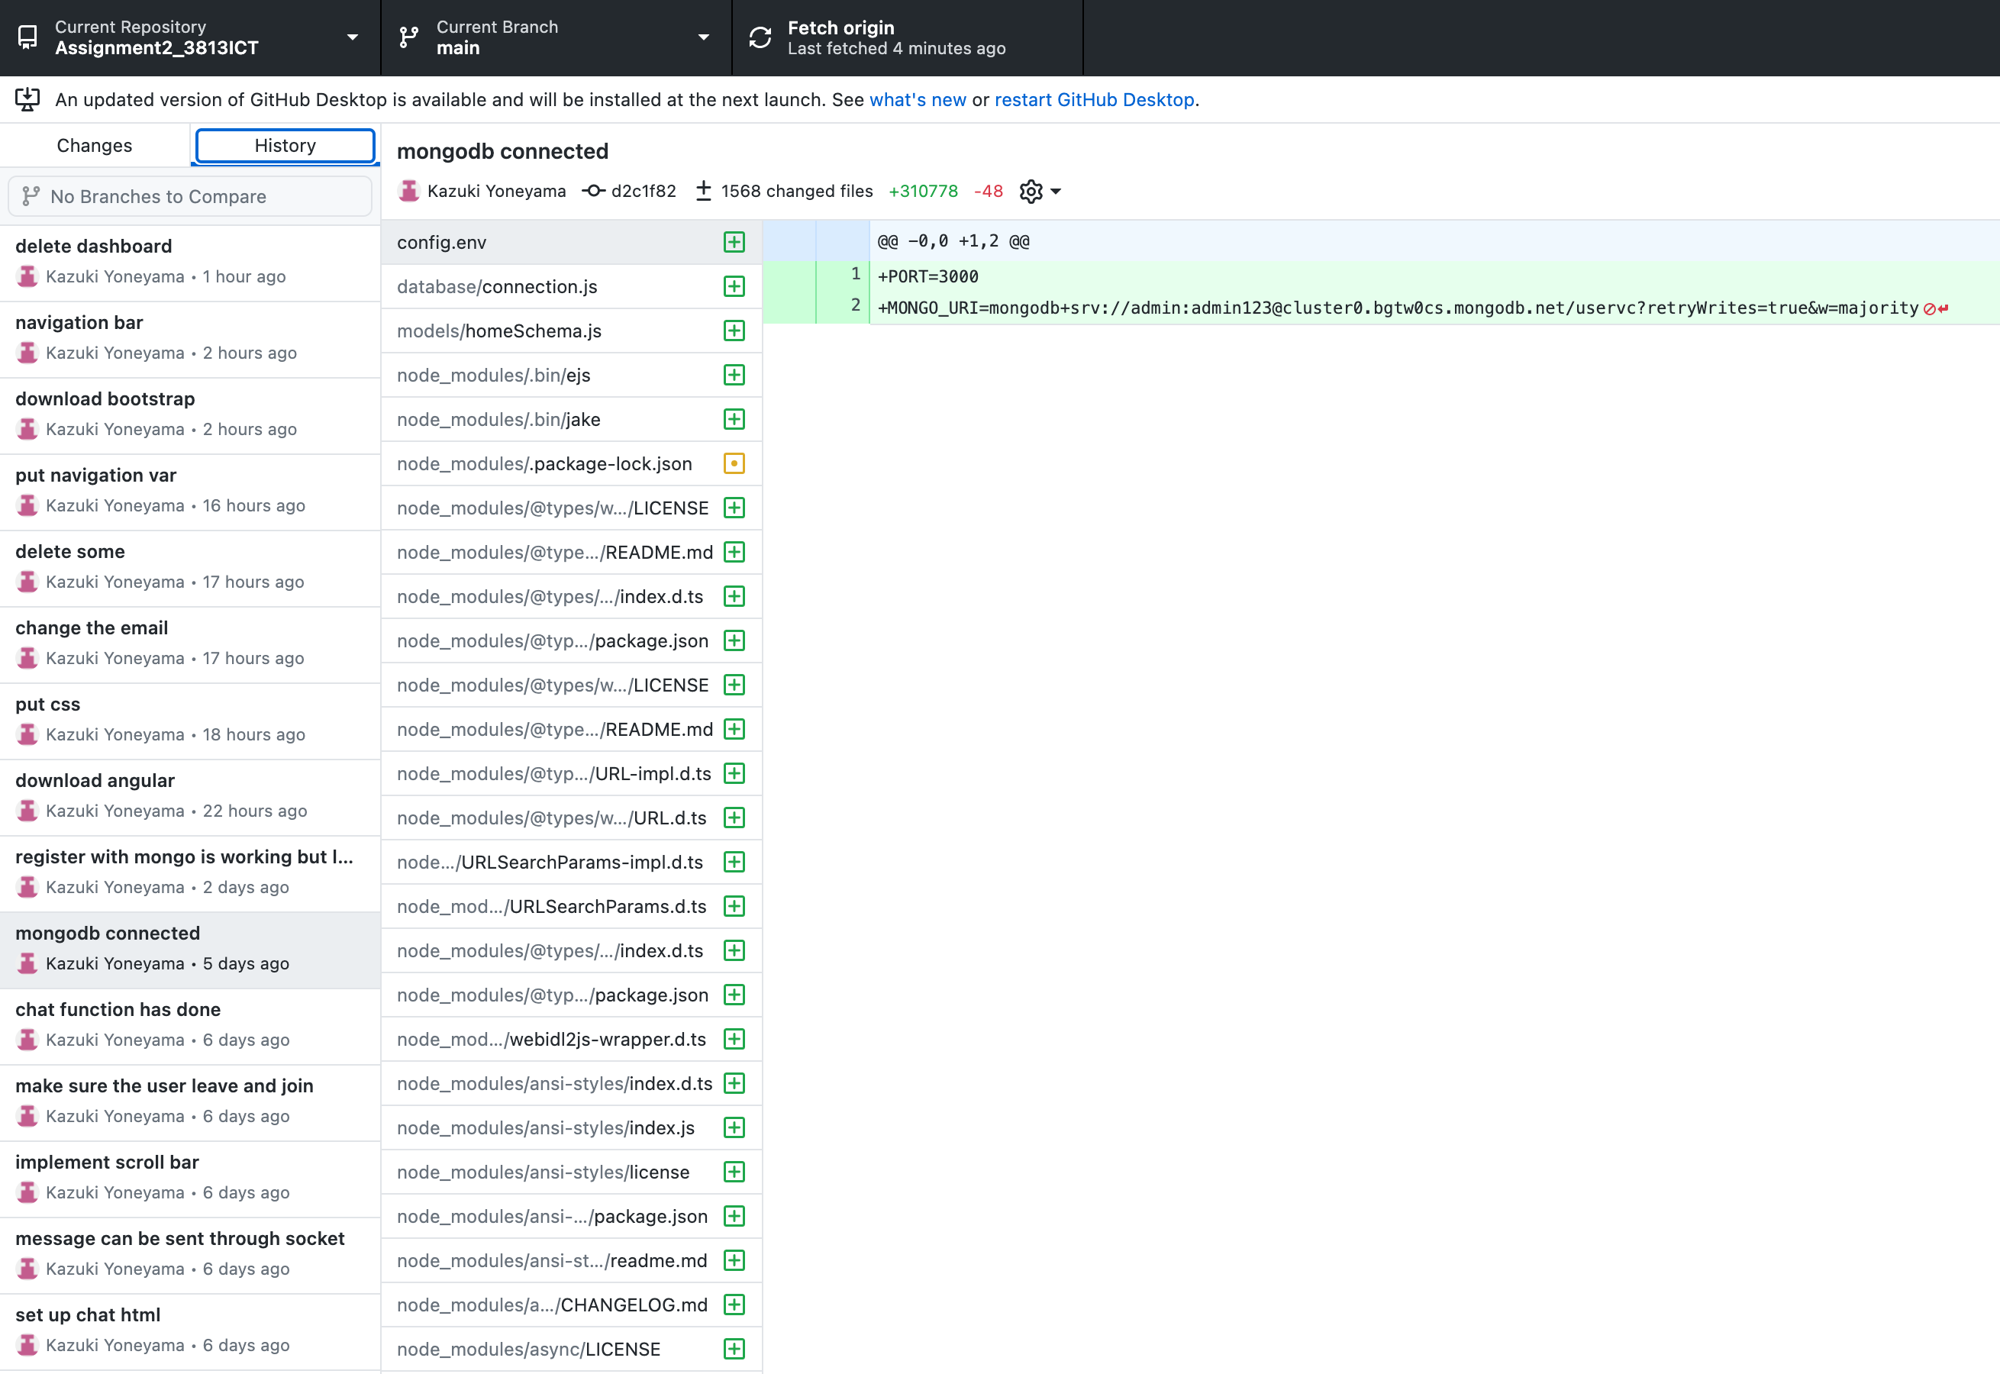Click the yellow modified icon on .package-lock.json
The image size is (2000, 1374).
coord(734,463)
